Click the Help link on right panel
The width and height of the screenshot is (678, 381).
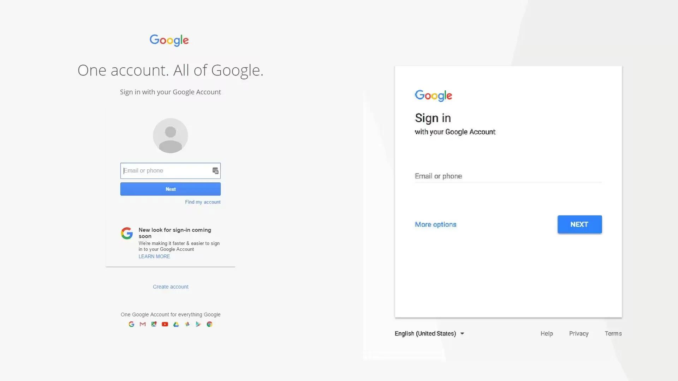click(546, 333)
